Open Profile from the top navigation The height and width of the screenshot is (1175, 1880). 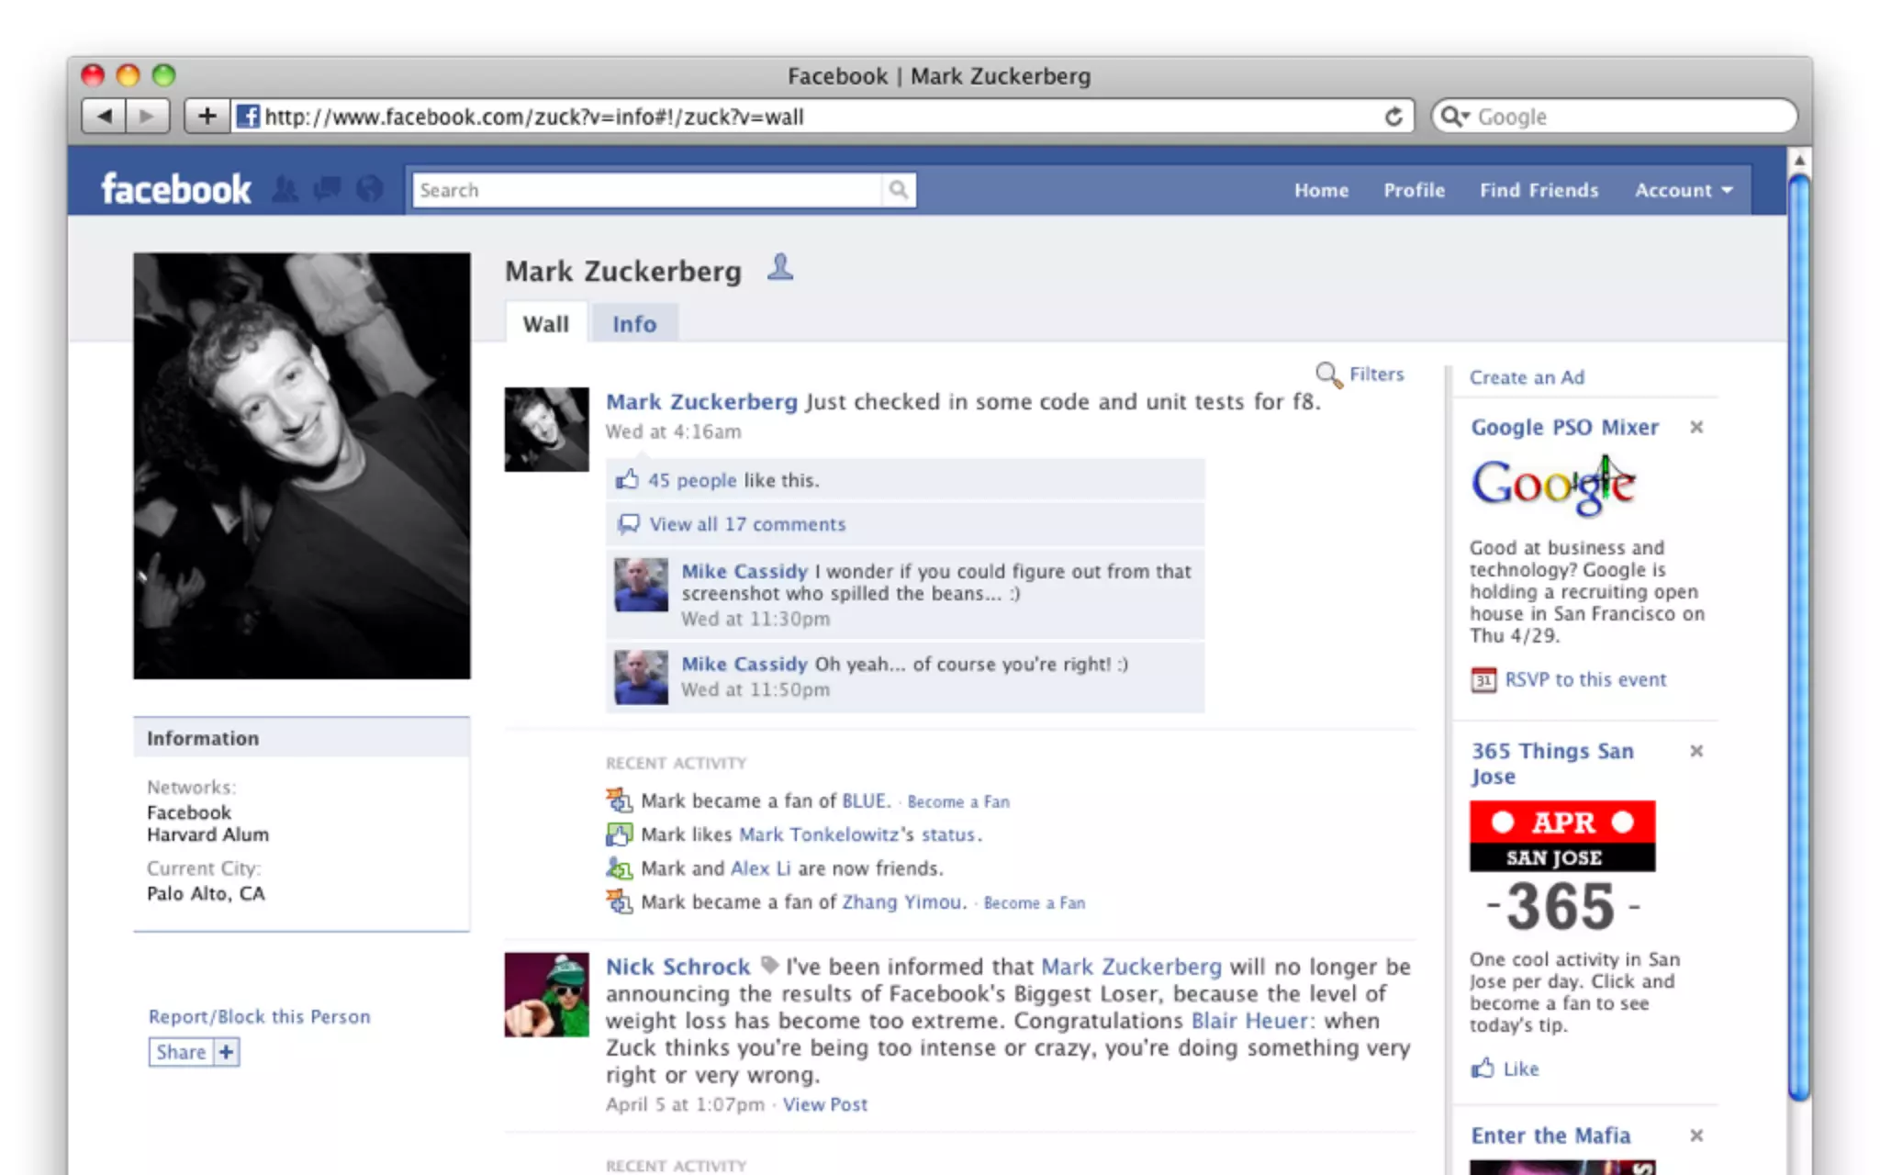[x=1414, y=190]
